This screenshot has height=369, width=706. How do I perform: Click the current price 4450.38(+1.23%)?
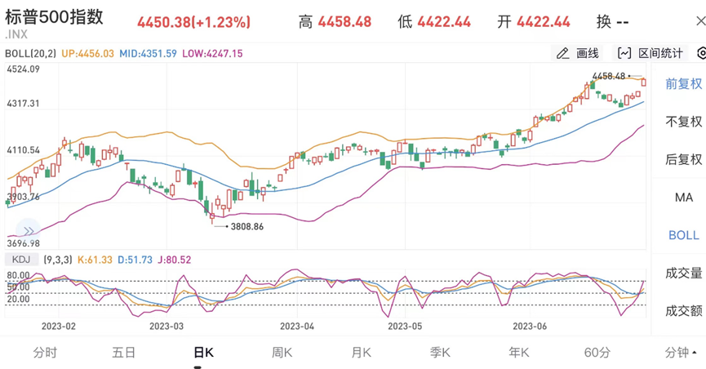[194, 22]
